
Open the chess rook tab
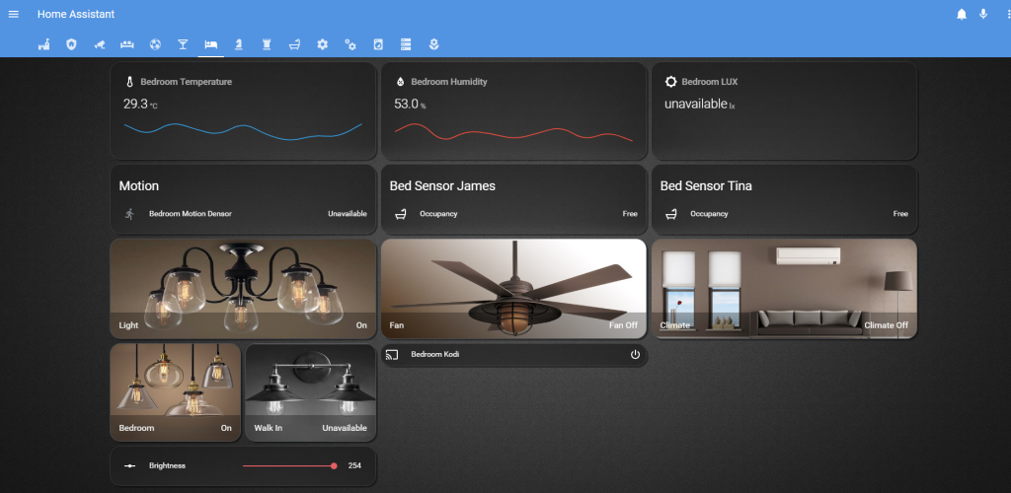click(267, 44)
